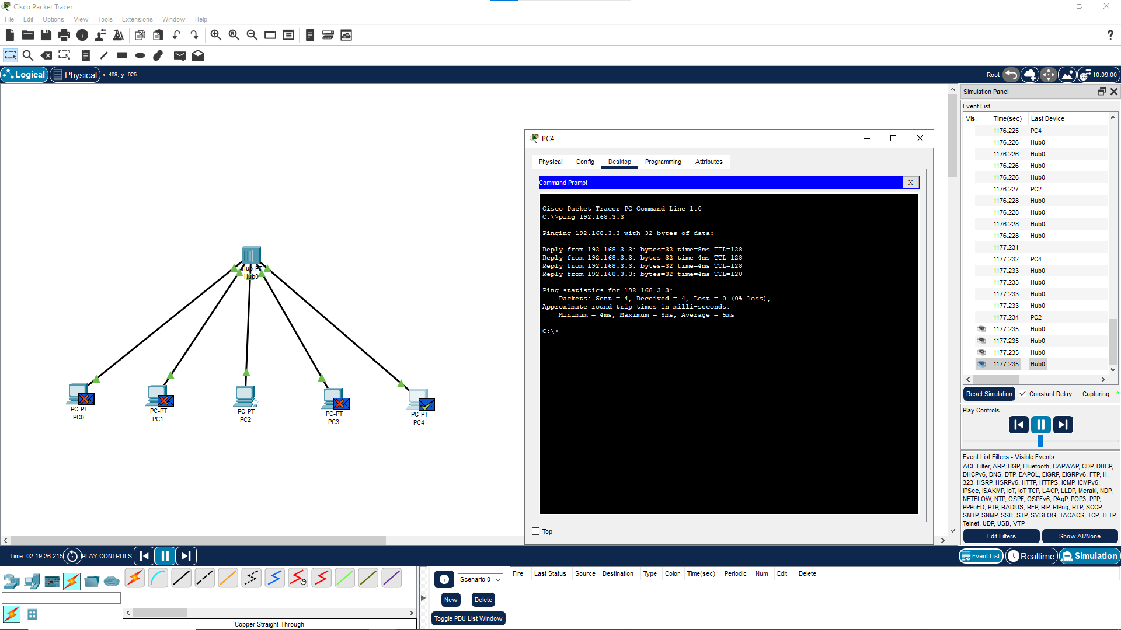Switch to Realtime mode
The width and height of the screenshot is (1121, 630).
click(x=1032, y=556)
